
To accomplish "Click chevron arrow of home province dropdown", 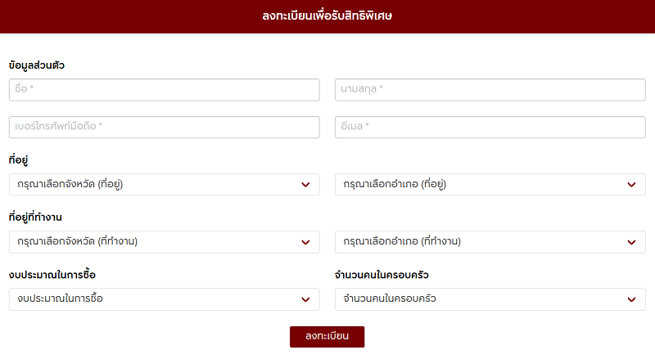I will click(305, 185).
